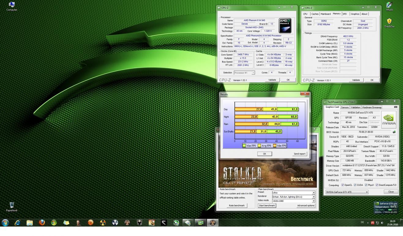The height and width of the screenshot is (236, 403).
Task: Click the GPU-Z screenshot camera icon
Action: pos(396,107)
